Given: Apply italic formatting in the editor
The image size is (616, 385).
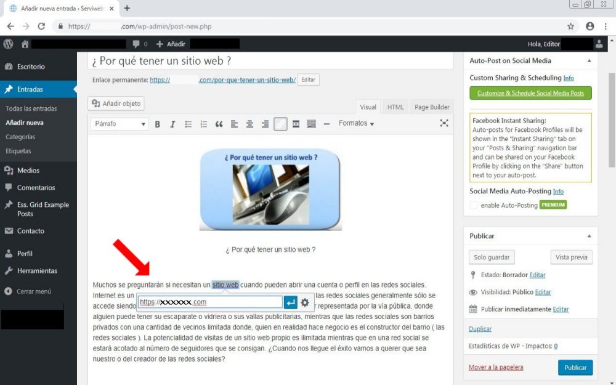Looking at the screenshot, I should (172, 124).
